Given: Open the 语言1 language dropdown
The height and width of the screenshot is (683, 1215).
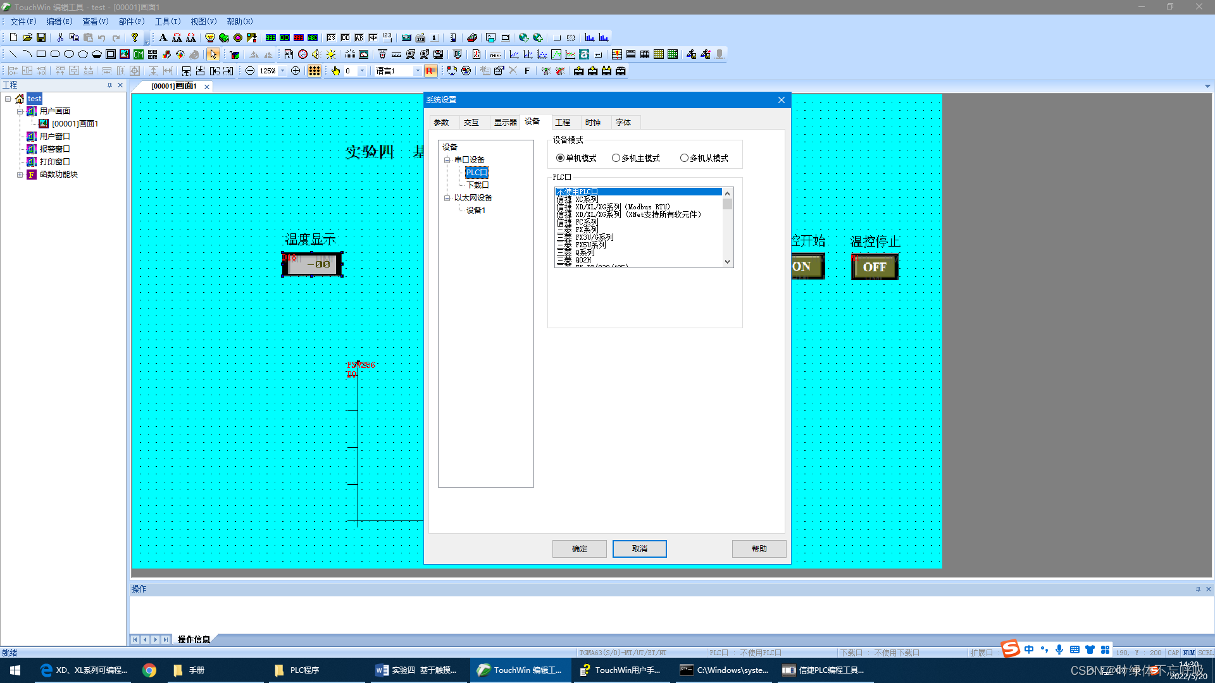Looking at the screenshot, I should [x=417, y=71].
